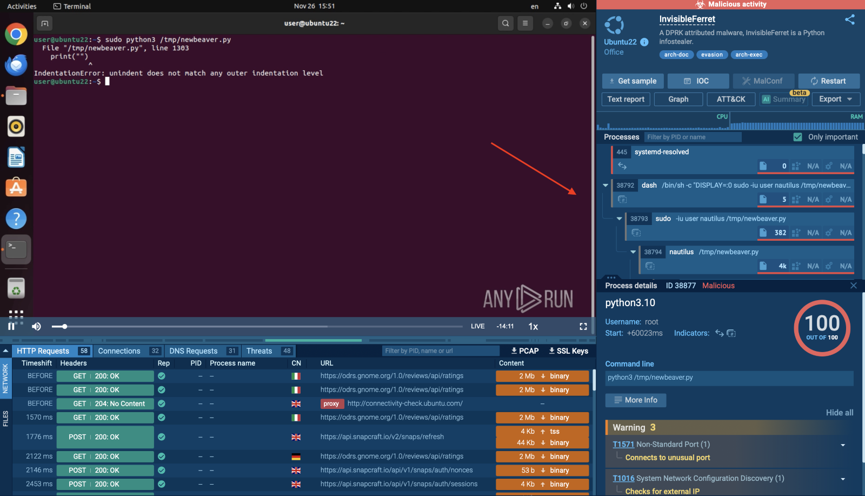Expand the T1571 Non-Standard Port warning
The image size is (865, 496).
click(x=842, y=445)
